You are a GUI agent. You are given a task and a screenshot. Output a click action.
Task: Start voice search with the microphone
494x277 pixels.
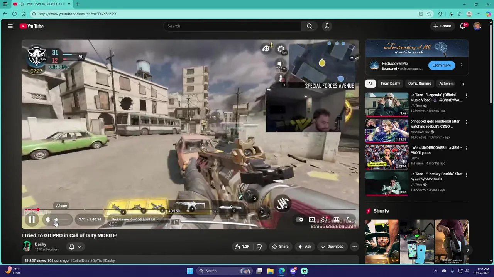click(327, 26)
